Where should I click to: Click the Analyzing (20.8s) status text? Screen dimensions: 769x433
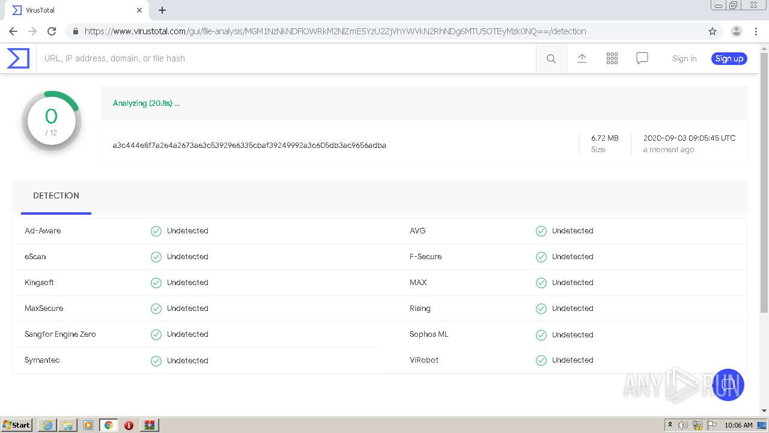(146, 103)
